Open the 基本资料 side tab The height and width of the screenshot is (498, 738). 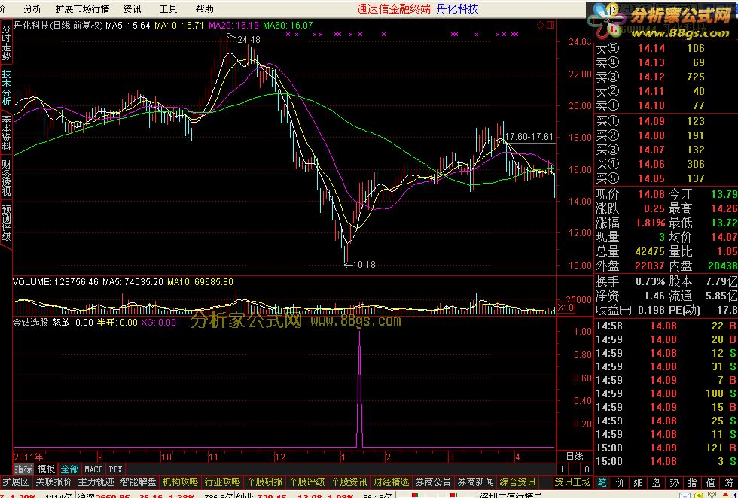coord(6,133)
